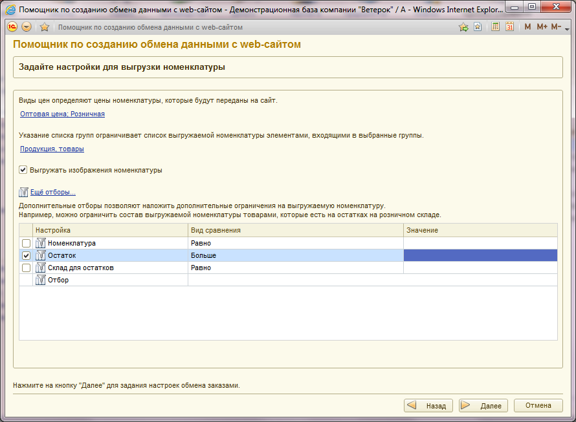Click the M- memory subtract button
Image resolution: width=576 pixels, height=422 pixels.
[556, 26]
